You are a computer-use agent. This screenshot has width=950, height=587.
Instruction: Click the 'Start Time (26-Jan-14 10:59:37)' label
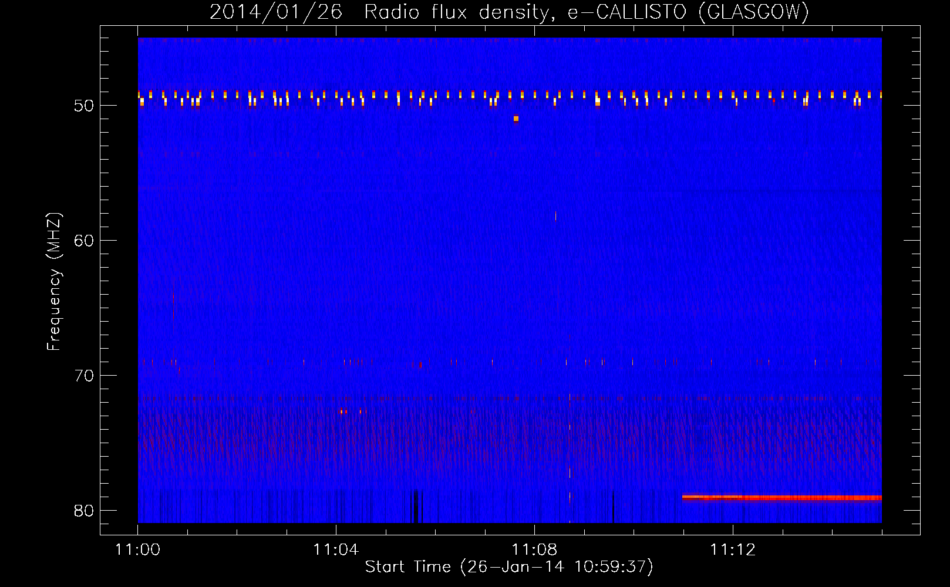pyautogui.click(x=509, y=567)
